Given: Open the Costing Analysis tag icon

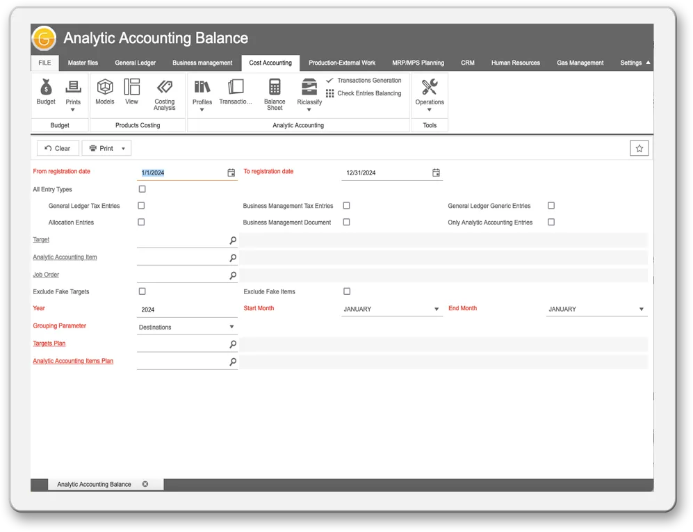Looking at the screenshot, I should pyautogui.click(x=165, y=88).
